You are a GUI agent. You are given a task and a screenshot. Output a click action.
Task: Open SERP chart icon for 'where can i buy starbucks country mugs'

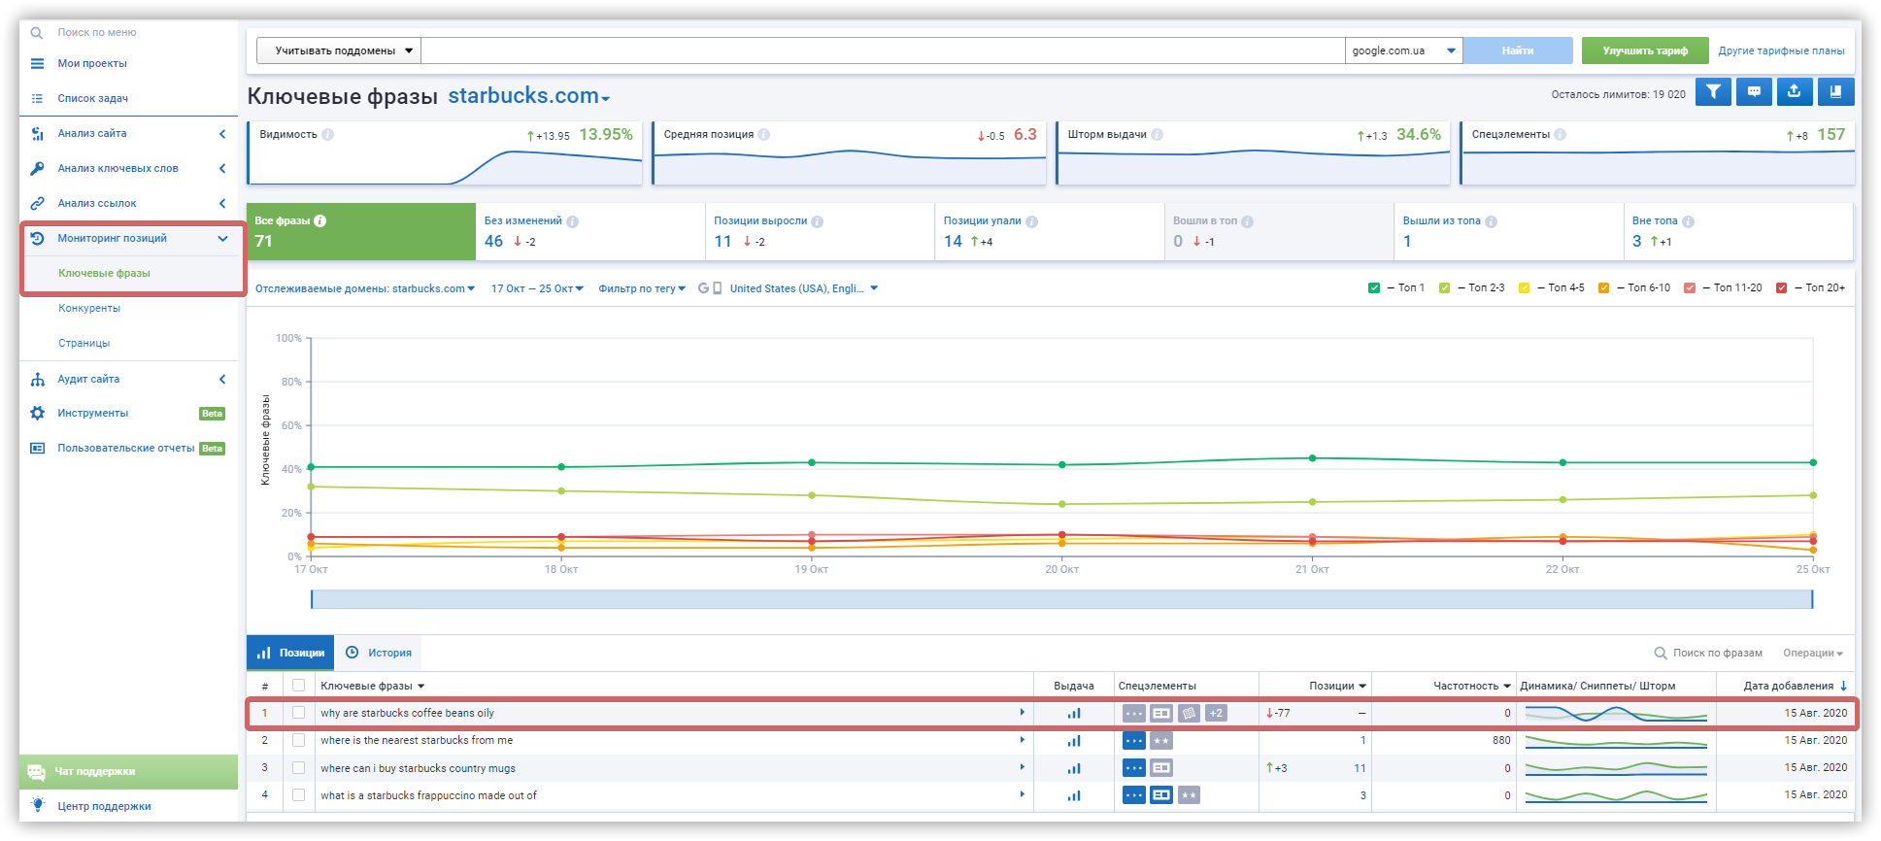tap(1074, 768)
